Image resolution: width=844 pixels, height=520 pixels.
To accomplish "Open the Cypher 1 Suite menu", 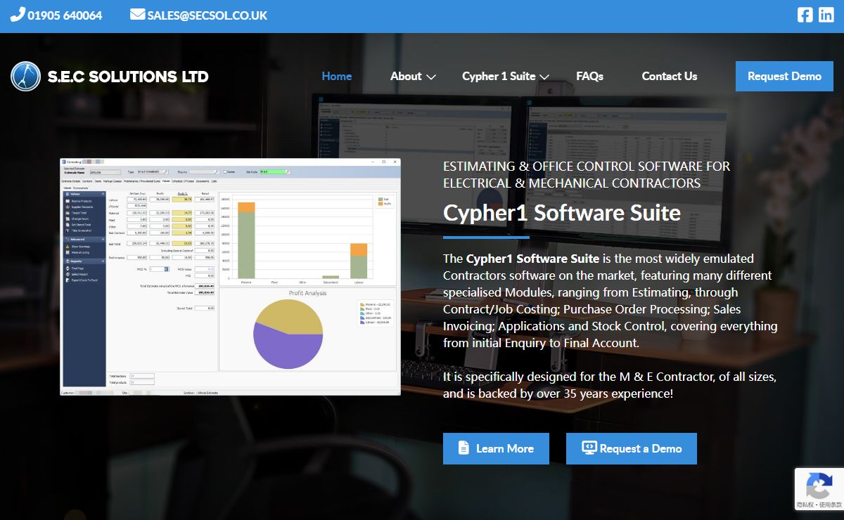I will [x=499, y=76].
